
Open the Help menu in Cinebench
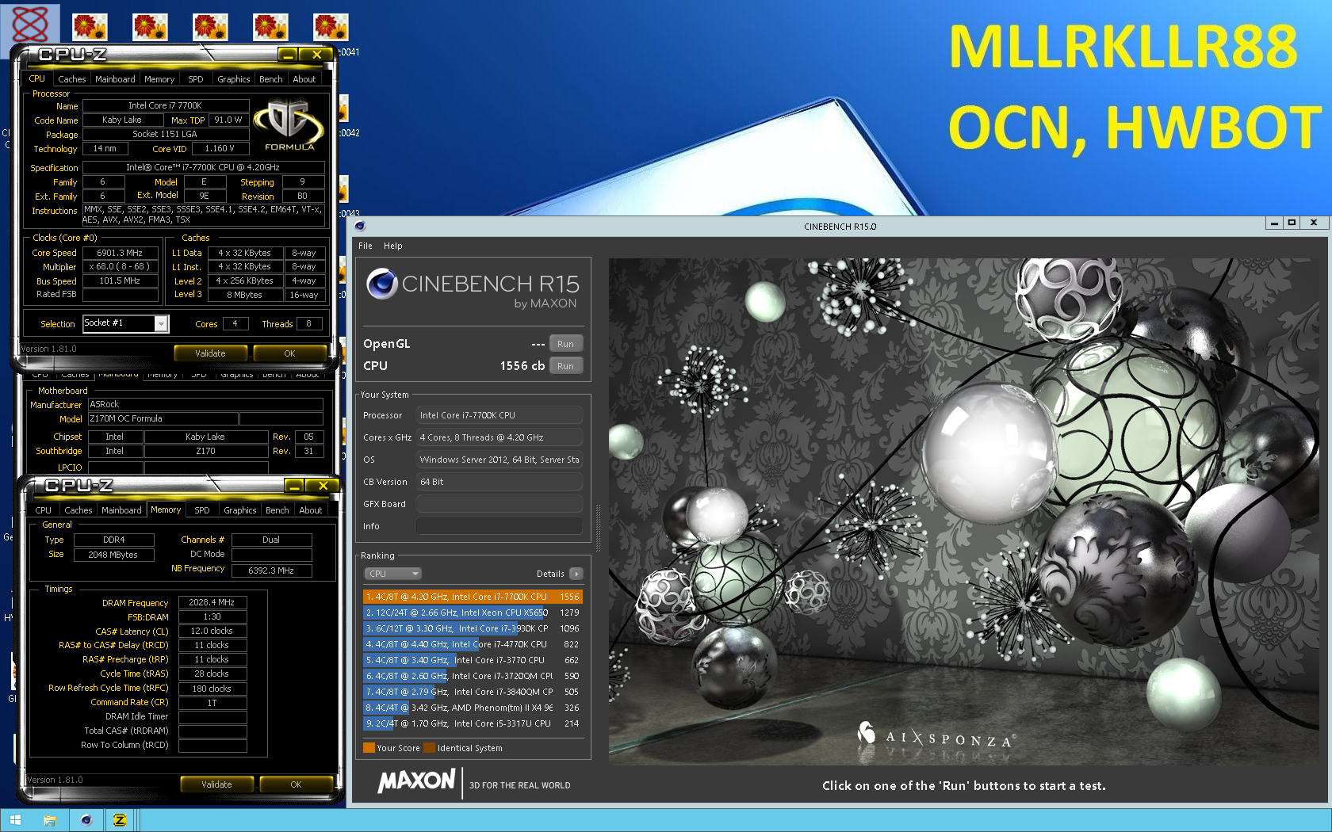[x=392, y=246]
